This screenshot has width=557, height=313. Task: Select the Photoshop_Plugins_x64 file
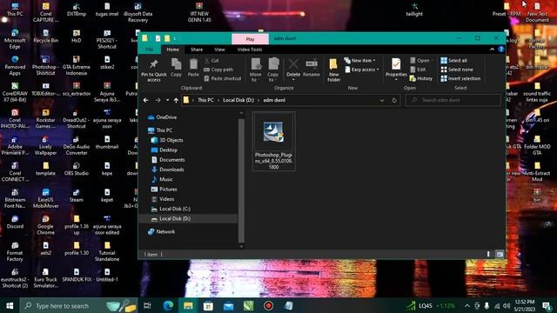pyautogui.click(x=273, y=141)
